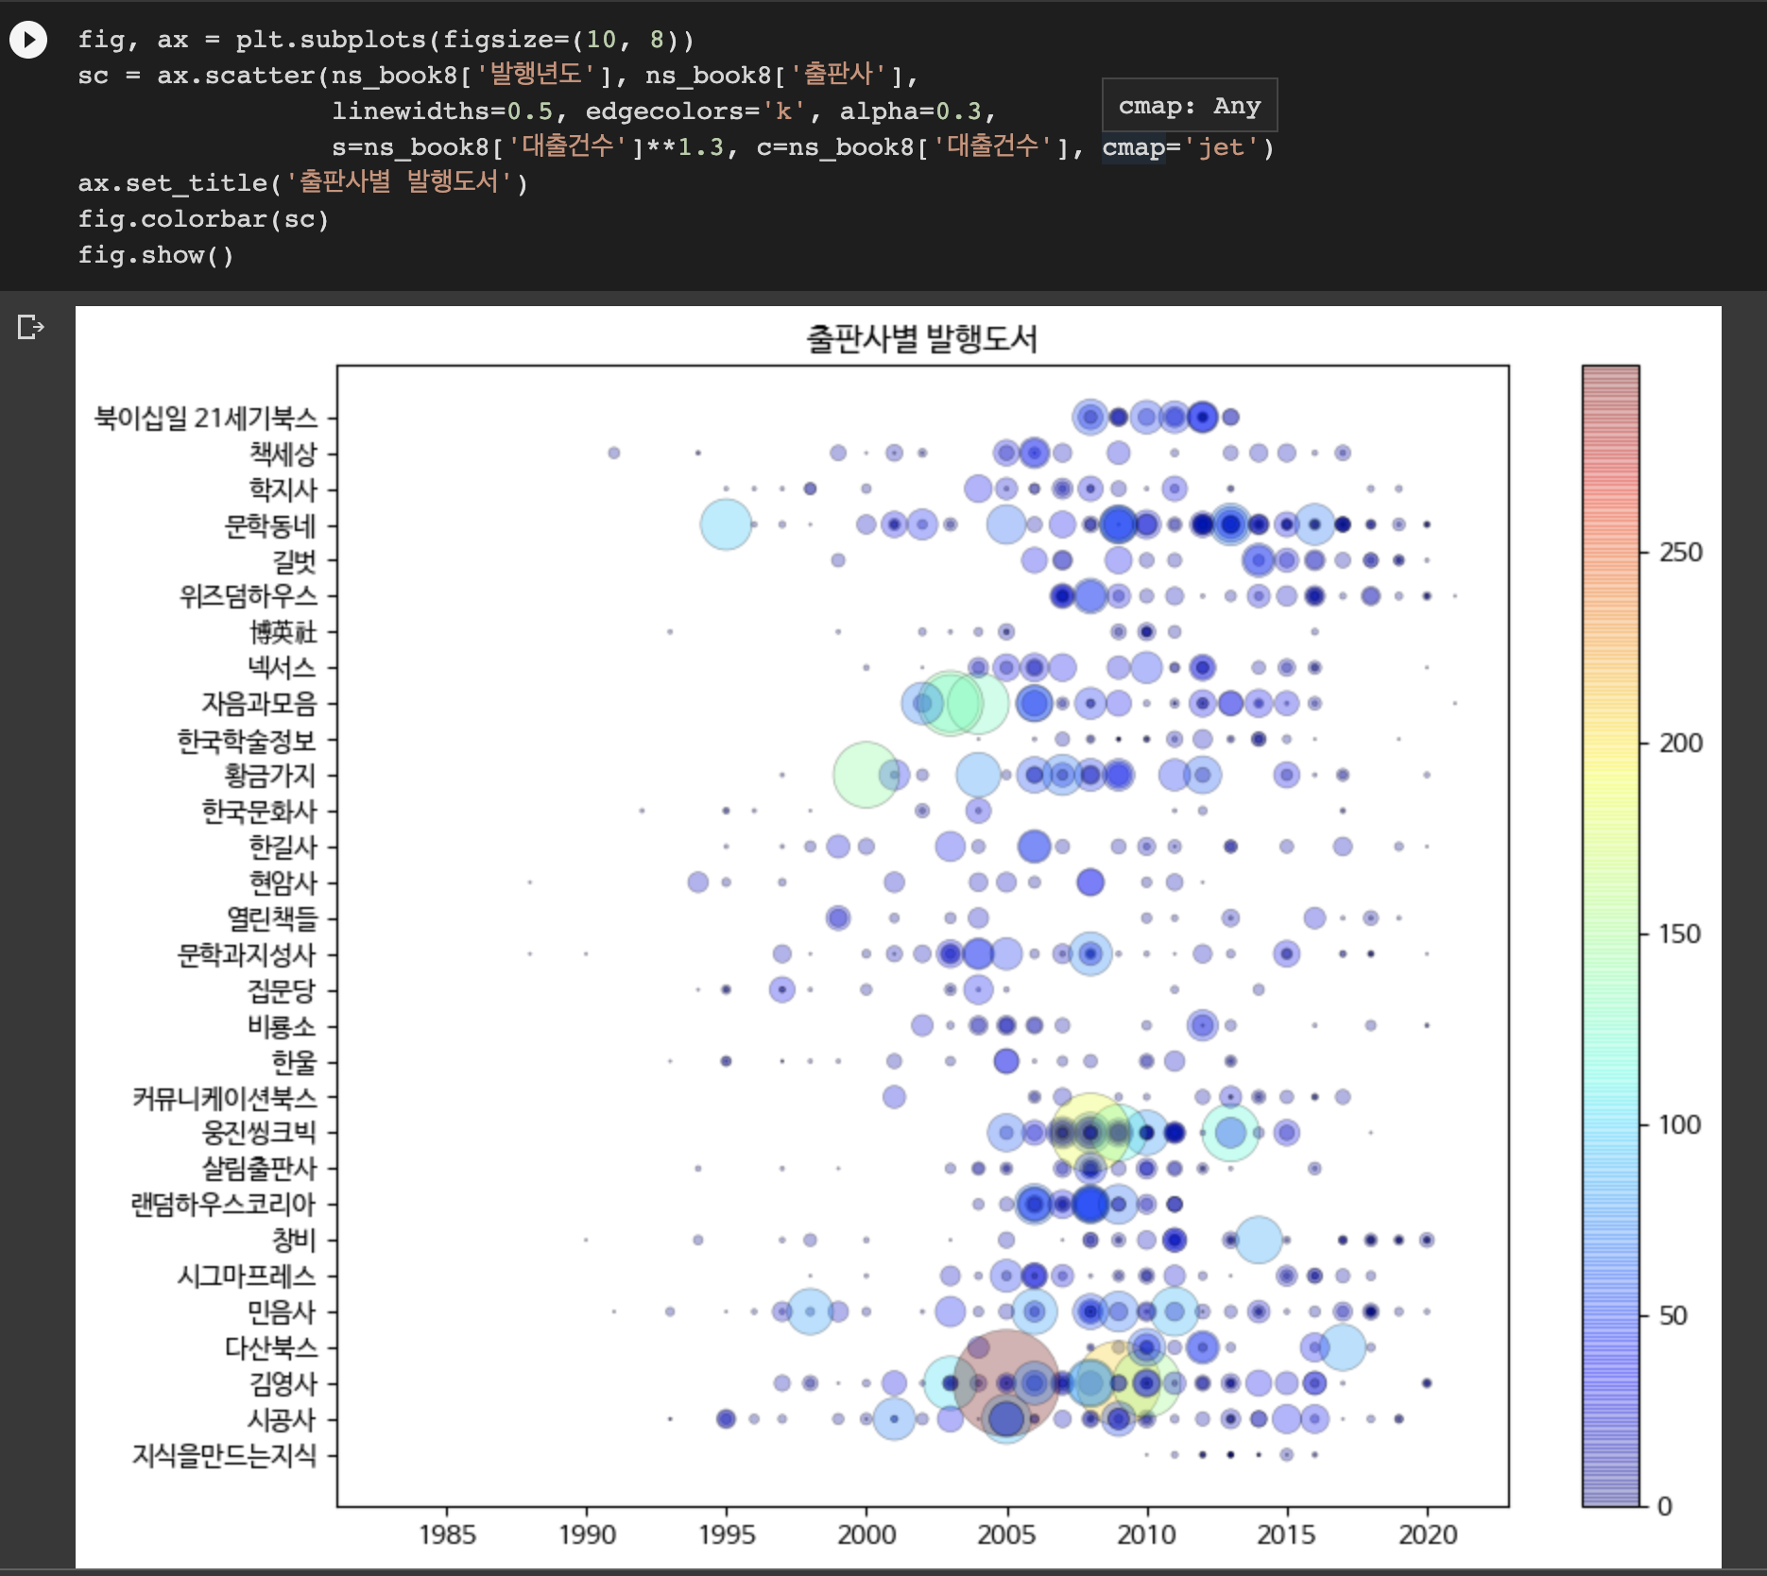1767x1576 pixels.
Task: Click colorbar tick label 50
Action: click(1673, 1315)
